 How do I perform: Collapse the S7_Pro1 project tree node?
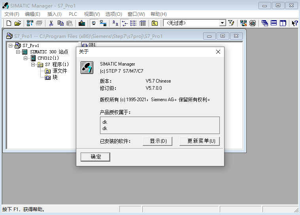[x=11, y=45]
